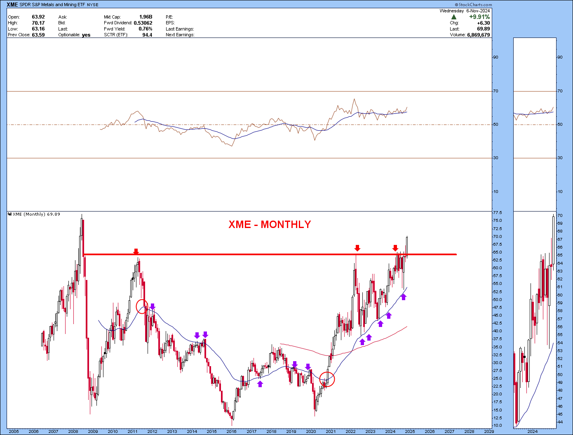The width and height of the screenshot is (573, 435).
Task: Click the 'XME - MONTHLY' chart title
Action: [x=270, y=224]
